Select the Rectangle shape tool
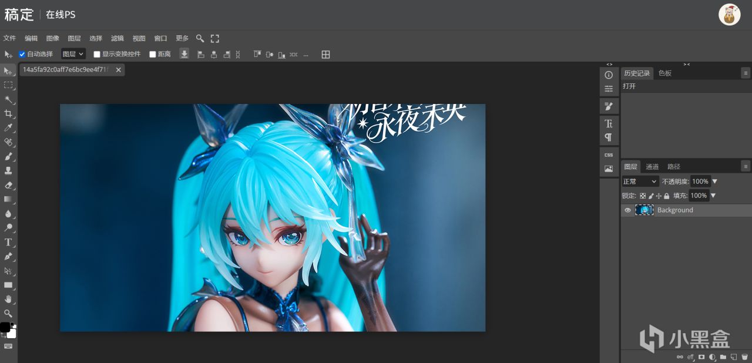This screenshot has height=363, width=752. pos(8,285)
